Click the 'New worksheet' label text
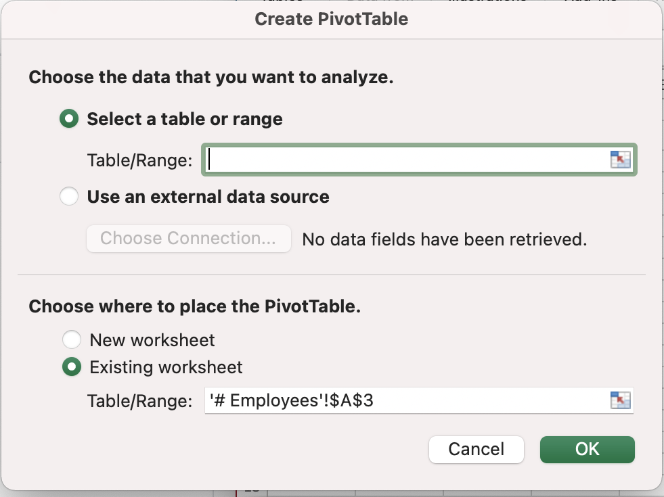Viewport: 664px width, 497px height. pyautogui.click(x=152, y=339)
